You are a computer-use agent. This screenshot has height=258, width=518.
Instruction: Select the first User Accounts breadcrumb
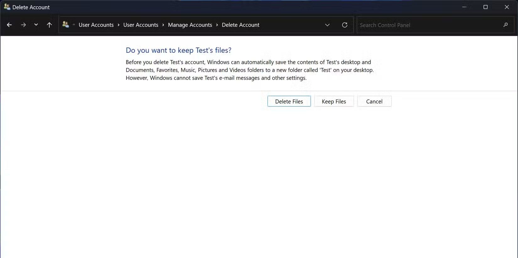tap(96, 25)
